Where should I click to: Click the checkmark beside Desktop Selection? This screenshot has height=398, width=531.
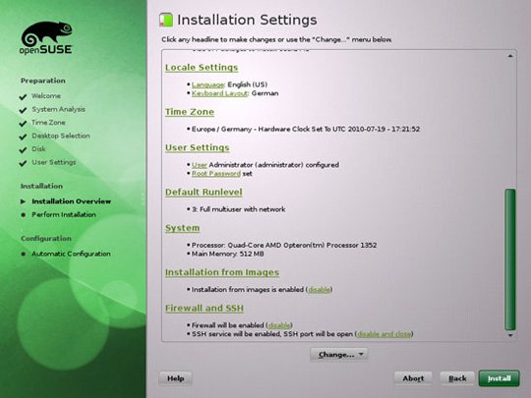(x=23, y=137)
